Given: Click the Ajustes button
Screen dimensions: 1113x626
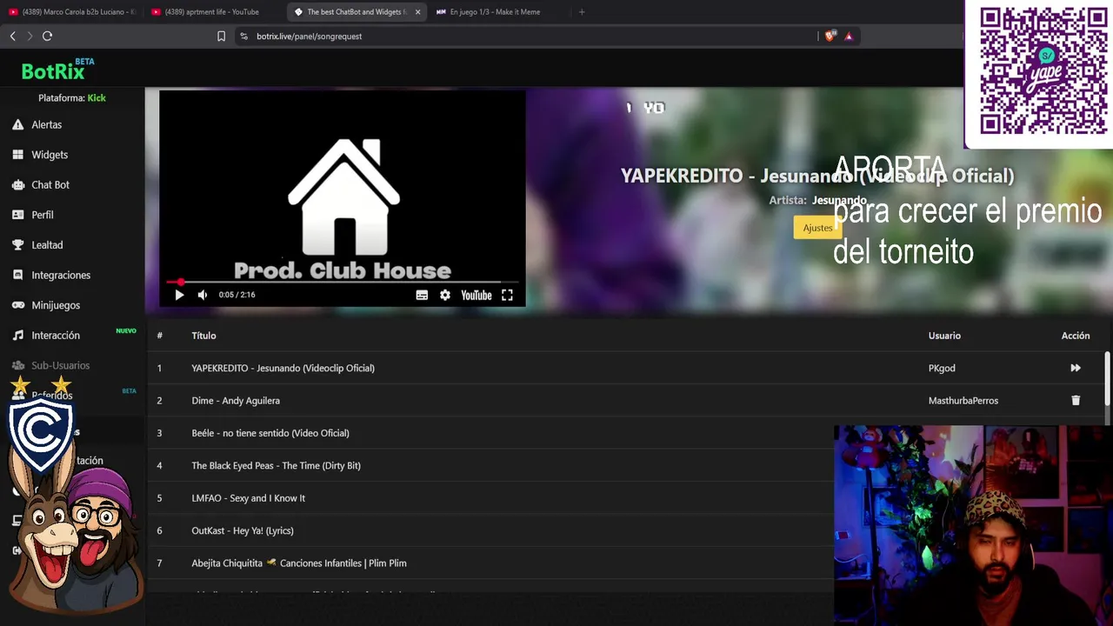Looking at the screenshot, I should click(817, 228).
